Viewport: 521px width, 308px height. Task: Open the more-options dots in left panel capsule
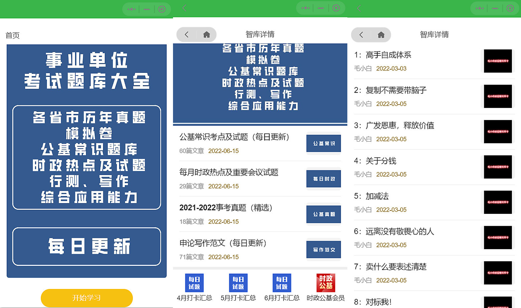tap(132, 9)
